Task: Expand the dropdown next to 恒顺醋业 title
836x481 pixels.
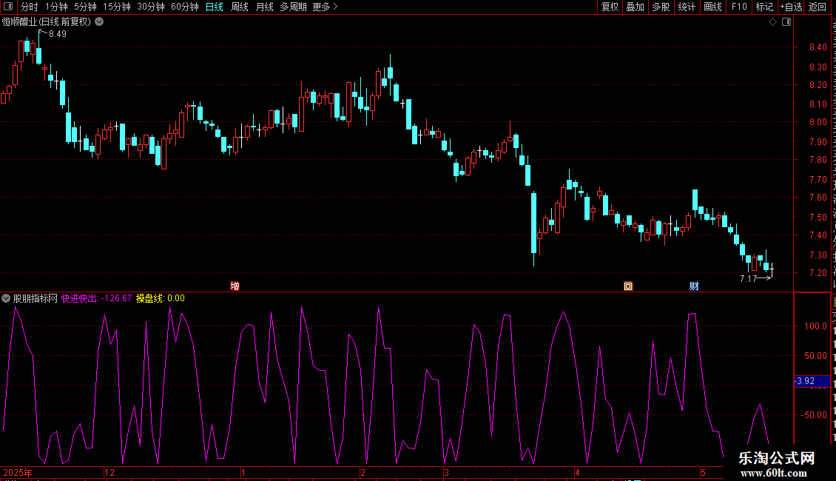Action: tap(99, 22)
